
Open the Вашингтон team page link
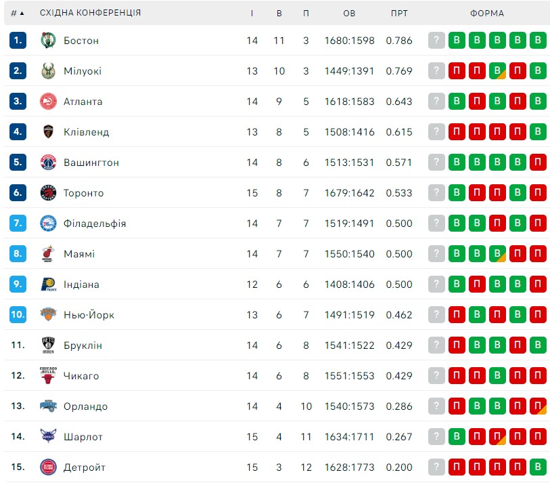91,163
